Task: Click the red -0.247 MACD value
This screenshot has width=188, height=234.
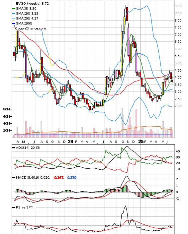Action: click(x=59, y=178)
